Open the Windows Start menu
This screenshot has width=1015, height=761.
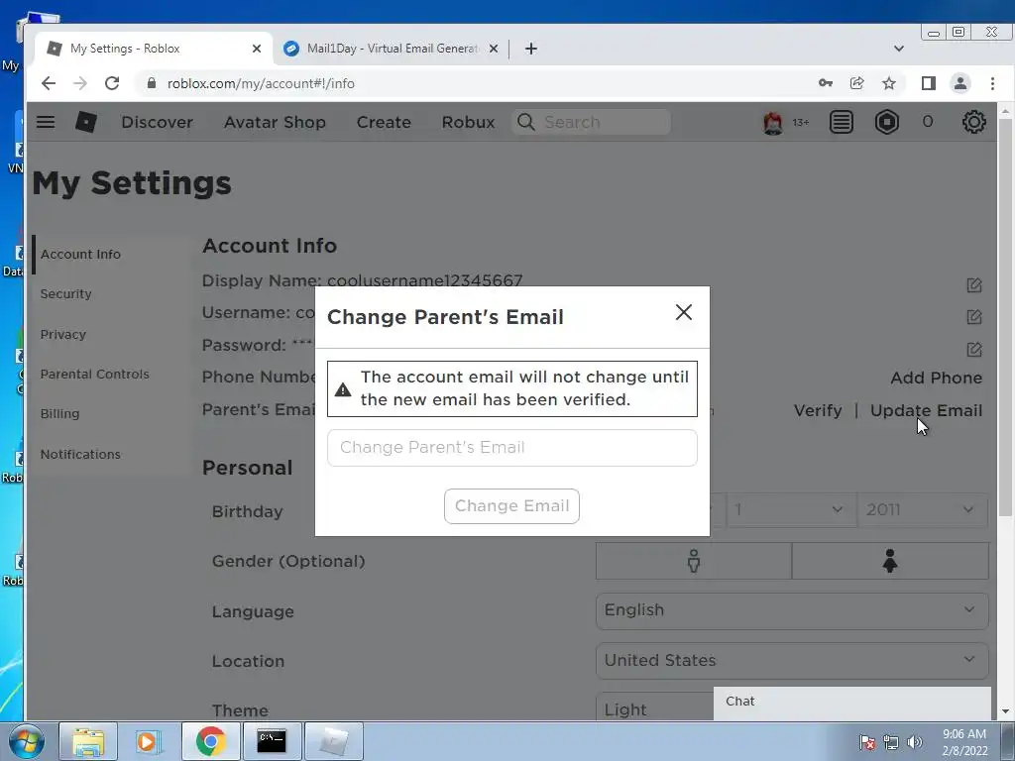pyautogui.click(x=26, y=741)
